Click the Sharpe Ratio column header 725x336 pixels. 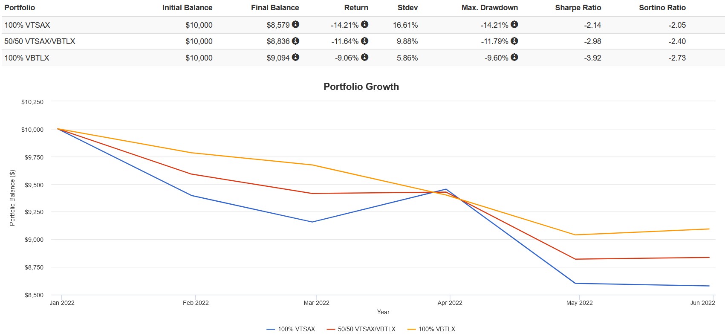(x=578, y=8)
